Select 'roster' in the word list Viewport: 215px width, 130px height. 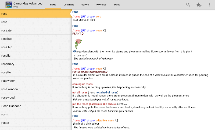click(36, 122)
